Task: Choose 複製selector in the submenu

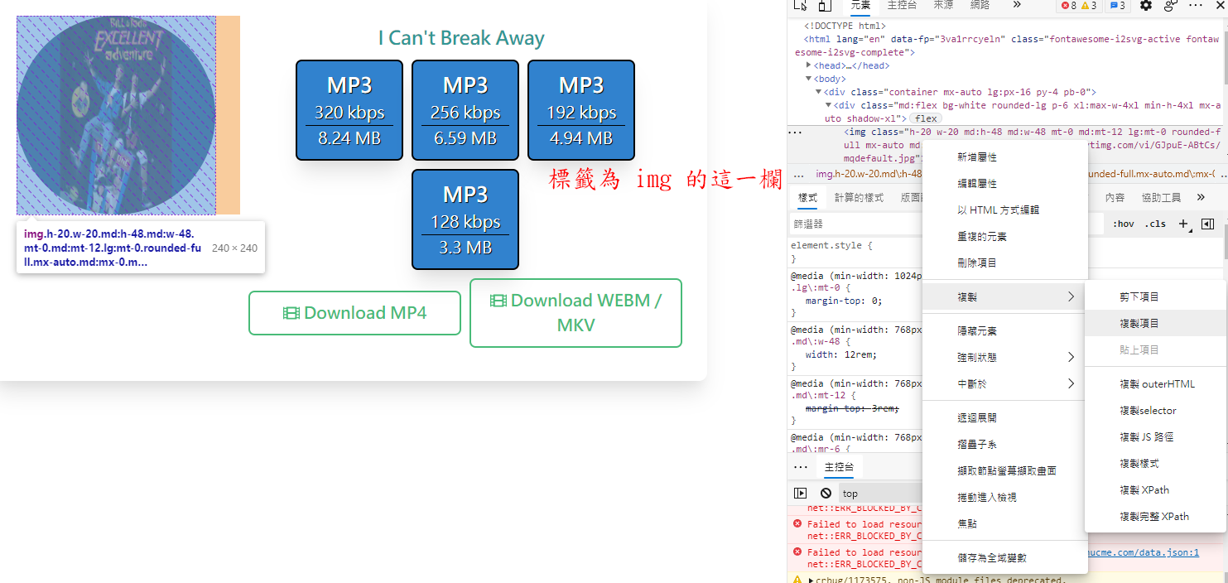Action: pyautogui.click(x=1155, y=410)
